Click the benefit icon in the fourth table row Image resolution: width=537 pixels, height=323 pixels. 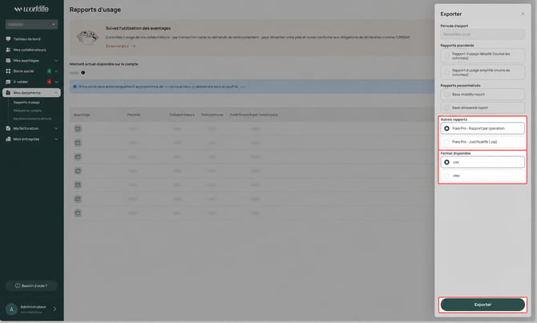(78, 171)
